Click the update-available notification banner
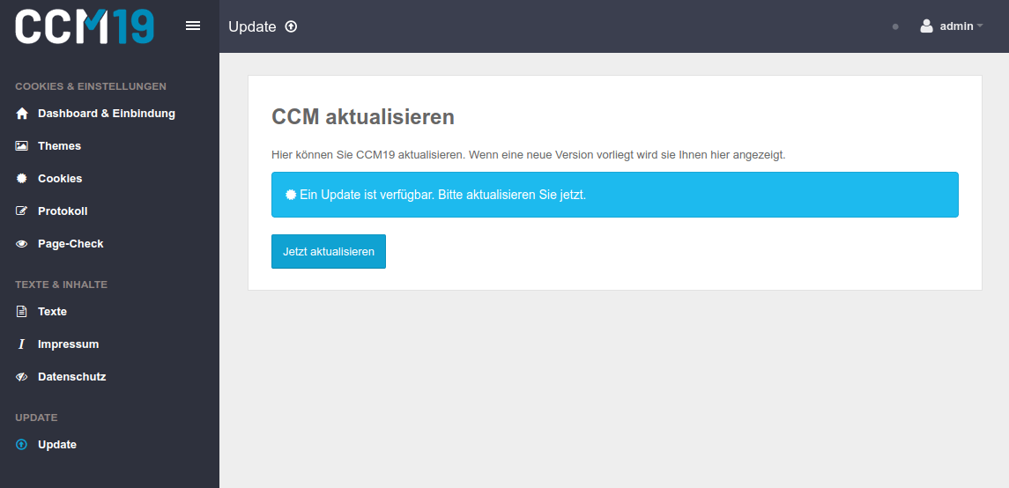Viewport: 1009px width, 488px height. [614, 195]
